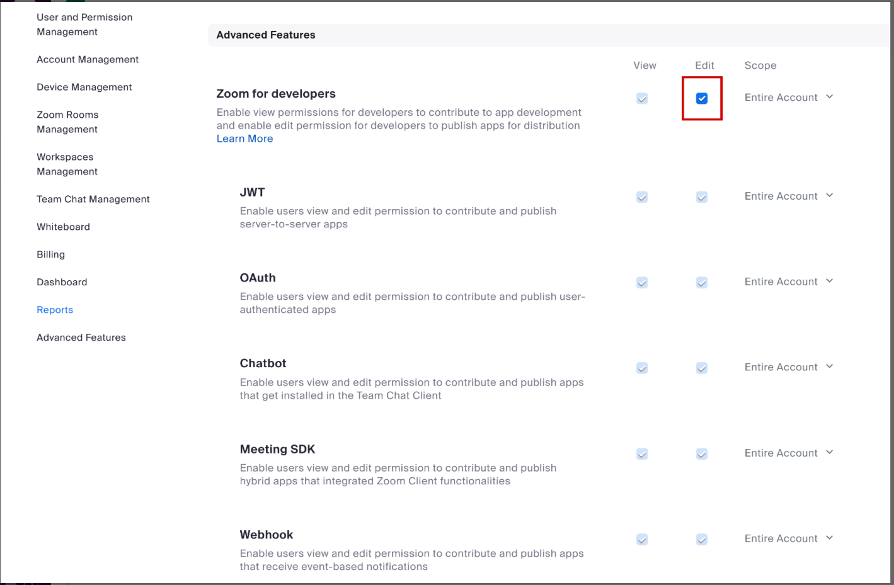
Task: Toggle the JWT Edit checkbox
Action: [x=702, y=197]
